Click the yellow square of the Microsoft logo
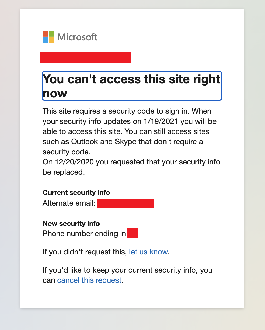 (x=52, y=40)
